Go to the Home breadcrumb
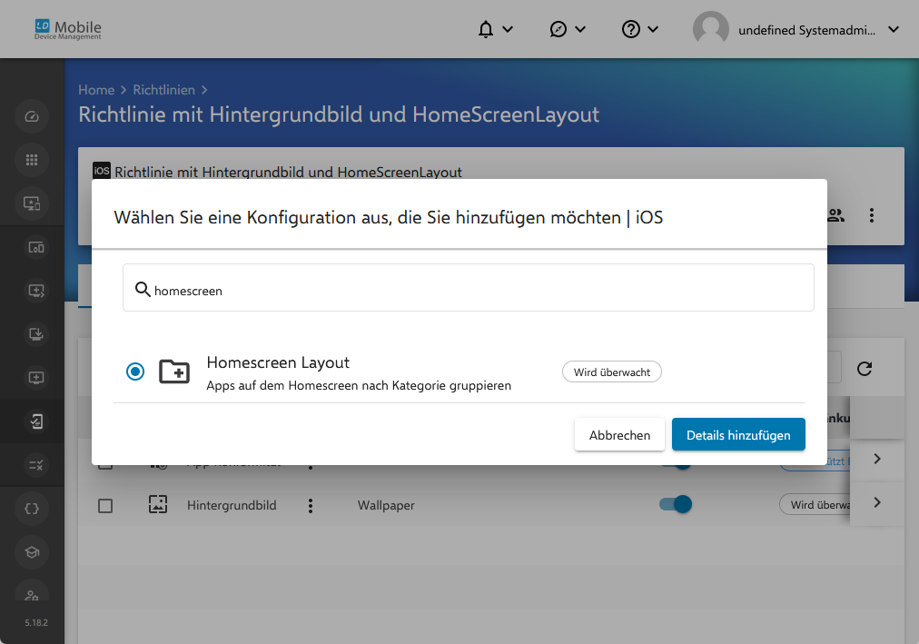 (x=96, y=90)
